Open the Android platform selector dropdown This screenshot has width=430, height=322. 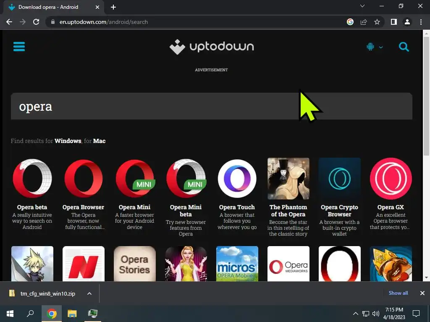tap(374, 47)
